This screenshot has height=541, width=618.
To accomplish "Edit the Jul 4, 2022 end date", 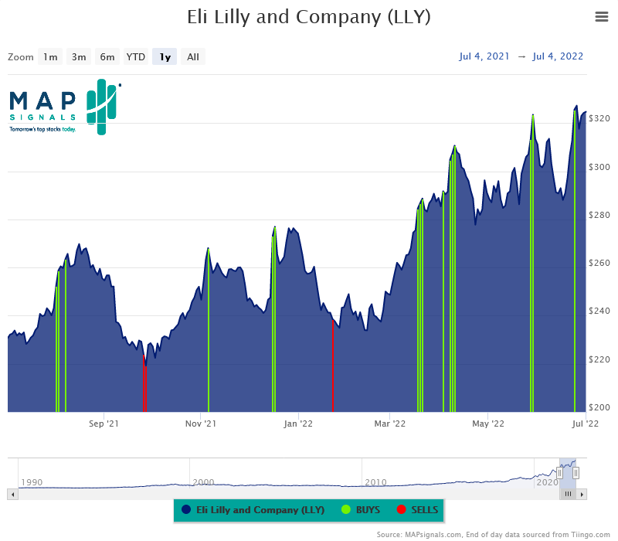I will click(558, 56).
